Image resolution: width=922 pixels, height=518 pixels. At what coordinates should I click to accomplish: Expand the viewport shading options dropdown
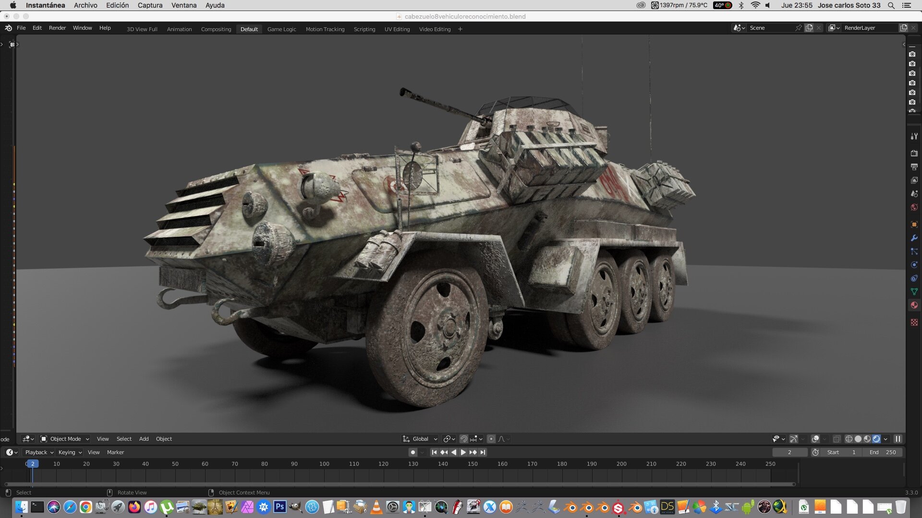pos(886,439)
